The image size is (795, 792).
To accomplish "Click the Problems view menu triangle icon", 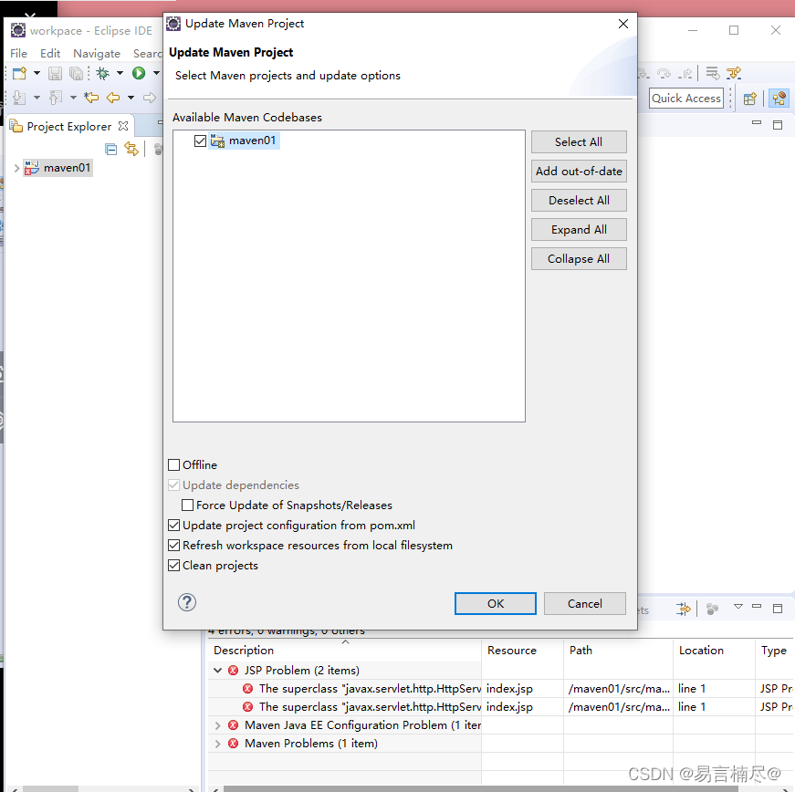I will 738,607.
